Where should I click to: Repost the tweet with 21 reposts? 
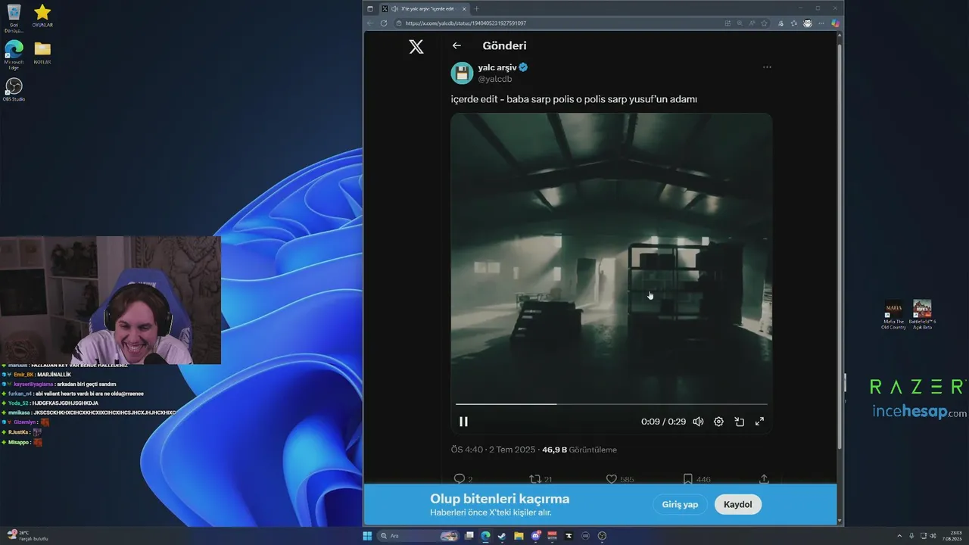coord(535,479)
